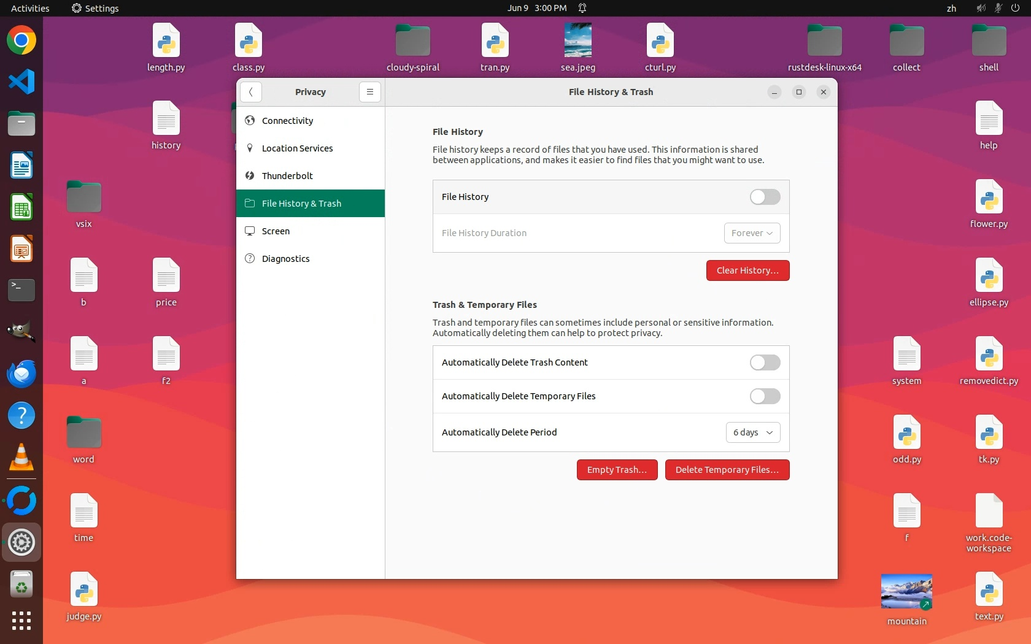Click the back arrow in Privacy header
The width and height of the screenshot is (1031, 644).
250,92
